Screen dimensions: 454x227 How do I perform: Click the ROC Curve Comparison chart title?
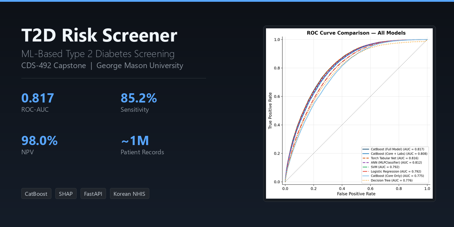356,33
